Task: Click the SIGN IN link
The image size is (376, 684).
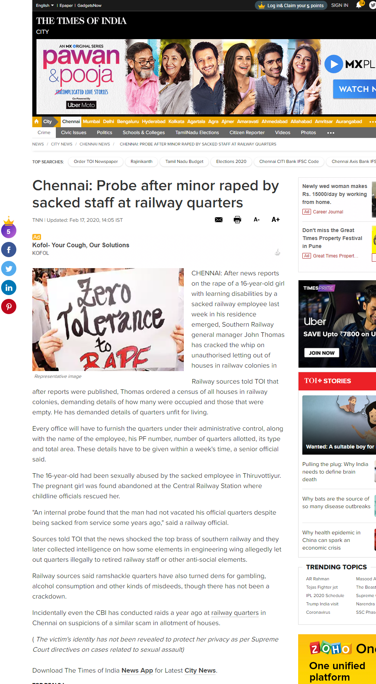Action: (340, 5)
